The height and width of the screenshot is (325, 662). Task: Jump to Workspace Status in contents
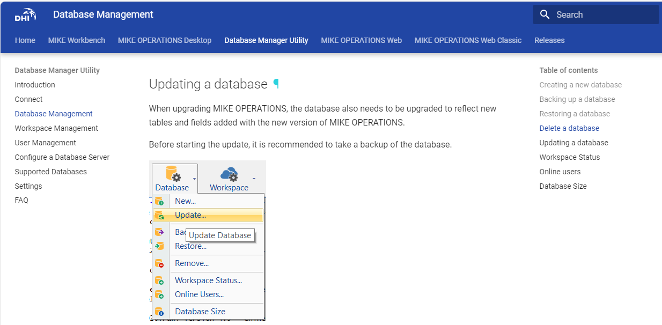pyautogui.click(x=570, y=157)
